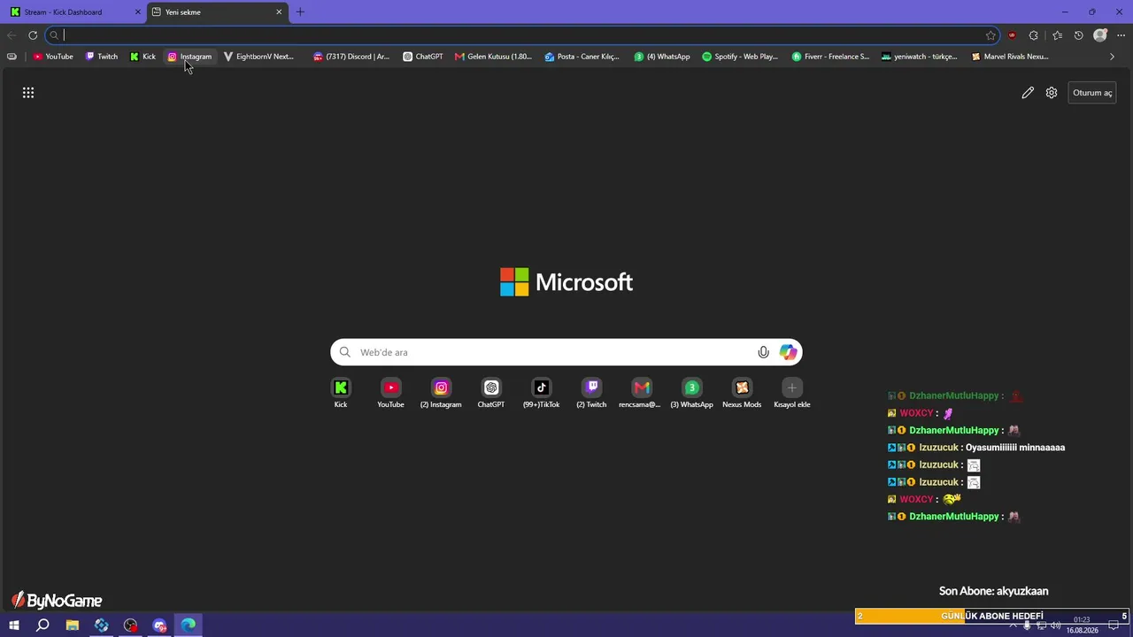
Task: Open the ChatGPT bookmark in favorites bar
Action: pyautogui.click(x=423, y=57)
